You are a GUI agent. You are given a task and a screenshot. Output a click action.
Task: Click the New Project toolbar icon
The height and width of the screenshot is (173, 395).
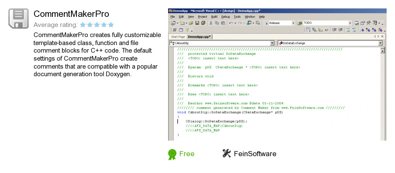(x=173, y=23)
